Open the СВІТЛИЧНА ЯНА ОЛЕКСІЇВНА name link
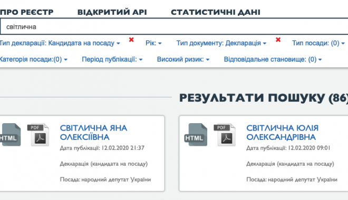 [x=93, y=133]
